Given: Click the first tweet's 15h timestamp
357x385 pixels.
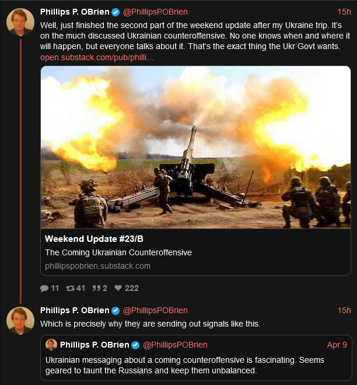Looking at the screenshot, I should [344, 12].
